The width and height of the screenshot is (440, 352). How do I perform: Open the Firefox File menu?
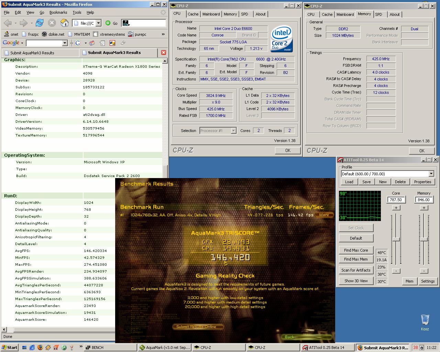pos(7,12)
